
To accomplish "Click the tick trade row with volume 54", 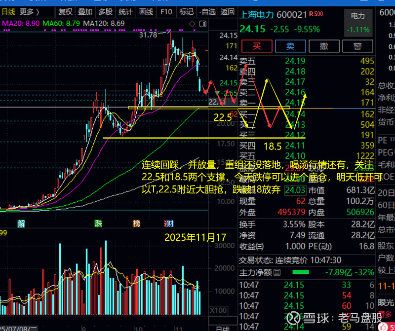I will [307, 295].
